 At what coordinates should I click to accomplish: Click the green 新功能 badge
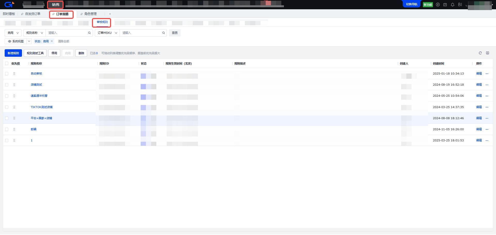pos(428,5)
